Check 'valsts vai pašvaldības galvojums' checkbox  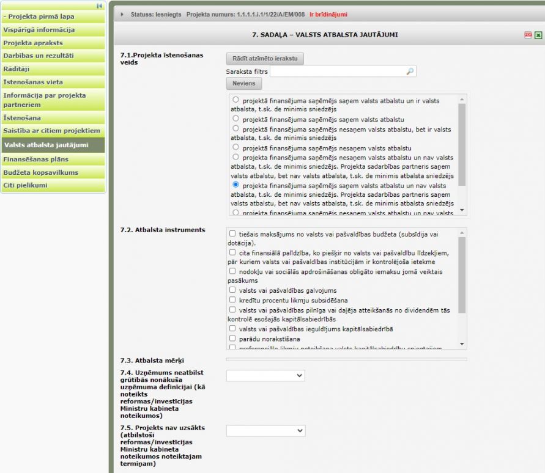(232, 290)
